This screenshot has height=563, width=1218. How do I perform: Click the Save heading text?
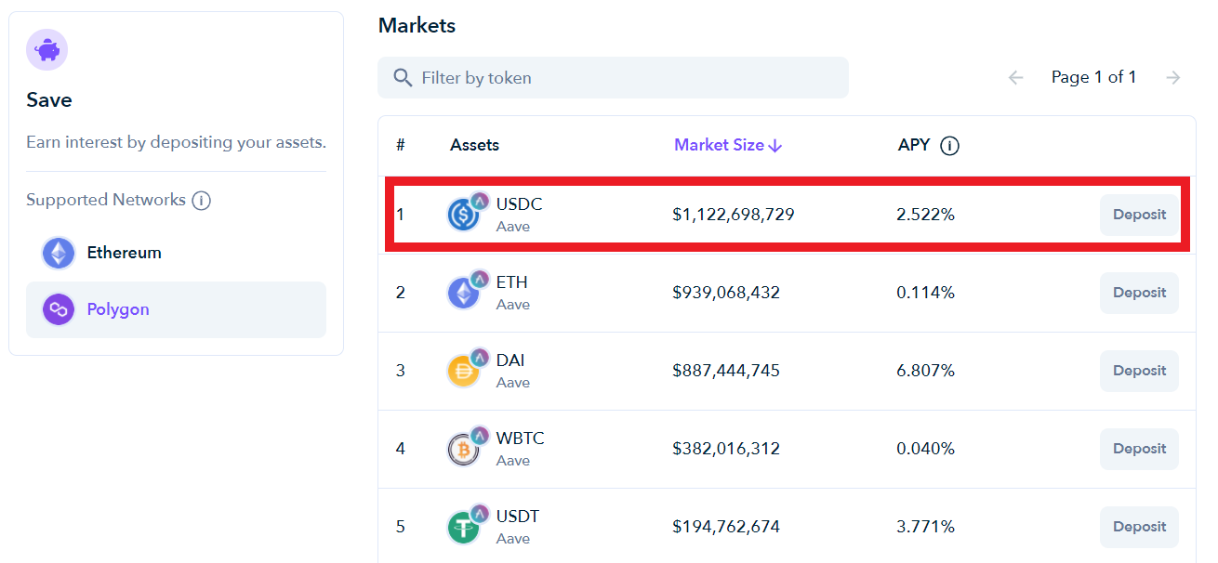pos(49,100)
